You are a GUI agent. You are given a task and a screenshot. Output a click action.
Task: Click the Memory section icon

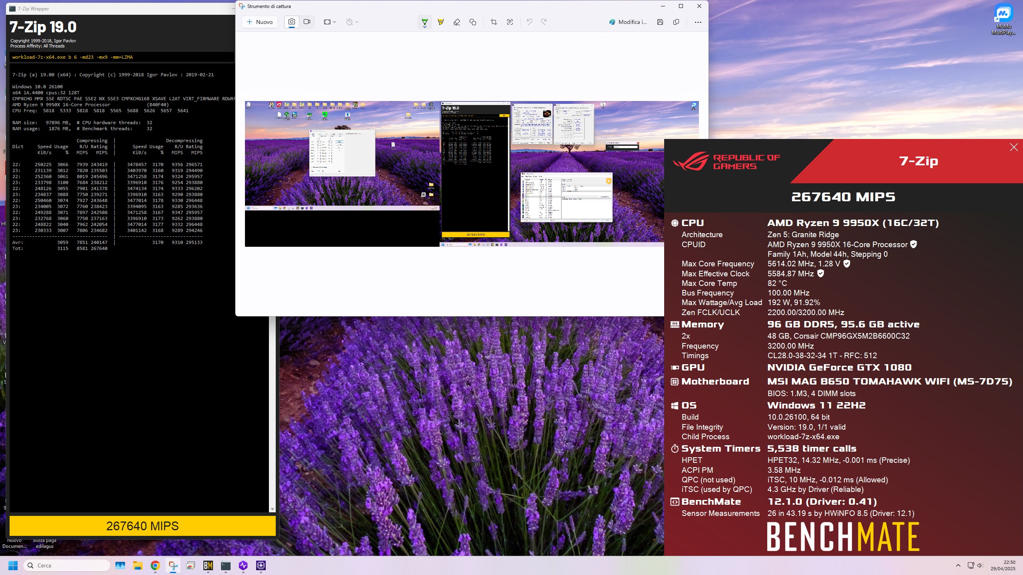pos(675,325)
